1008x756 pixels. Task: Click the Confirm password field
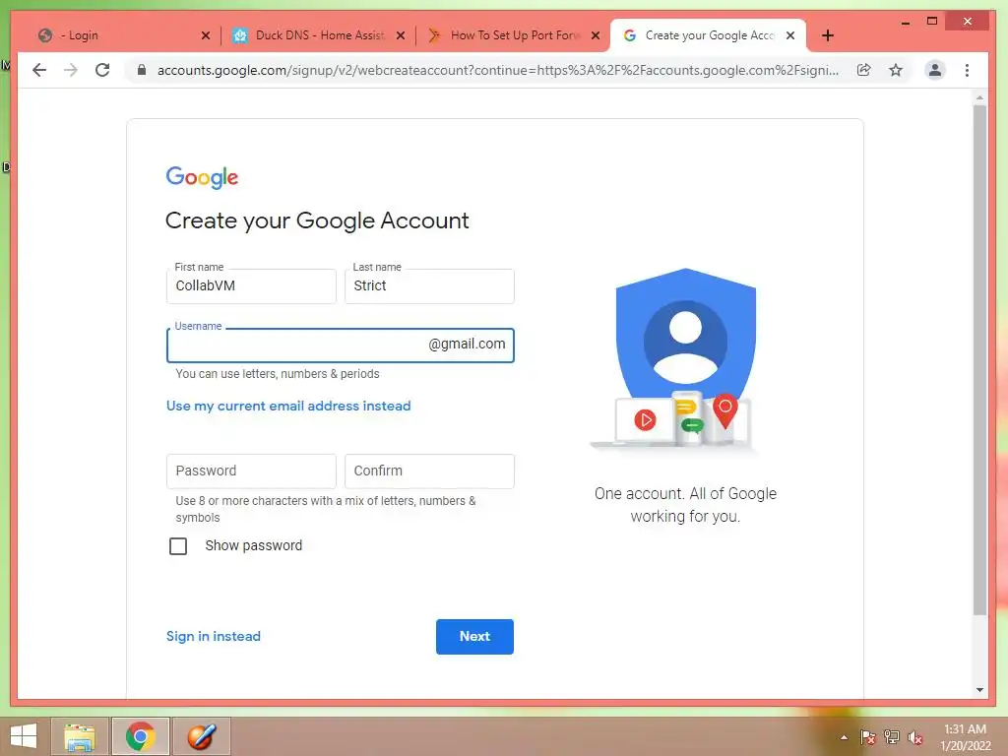tap(429, 472)
